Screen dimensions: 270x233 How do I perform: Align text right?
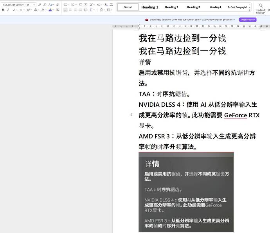[x=76, y=10]
